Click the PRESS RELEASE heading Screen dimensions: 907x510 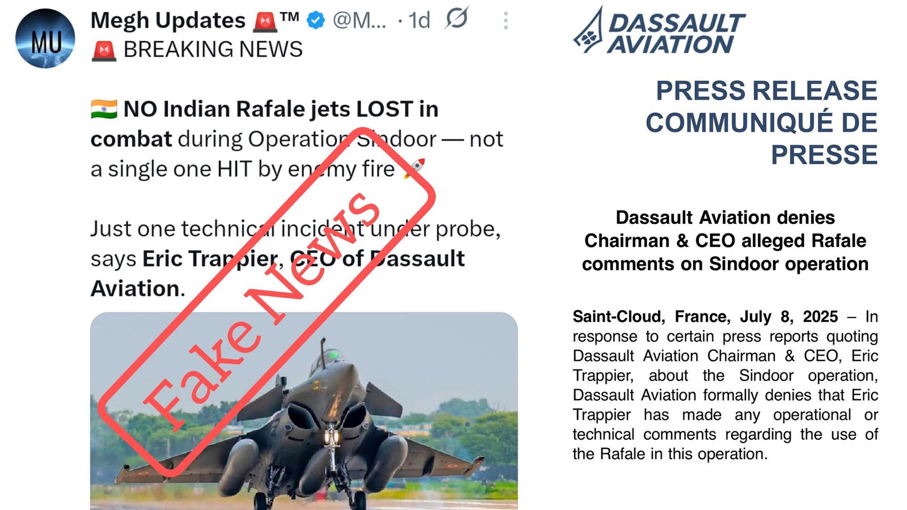(766, 91)
